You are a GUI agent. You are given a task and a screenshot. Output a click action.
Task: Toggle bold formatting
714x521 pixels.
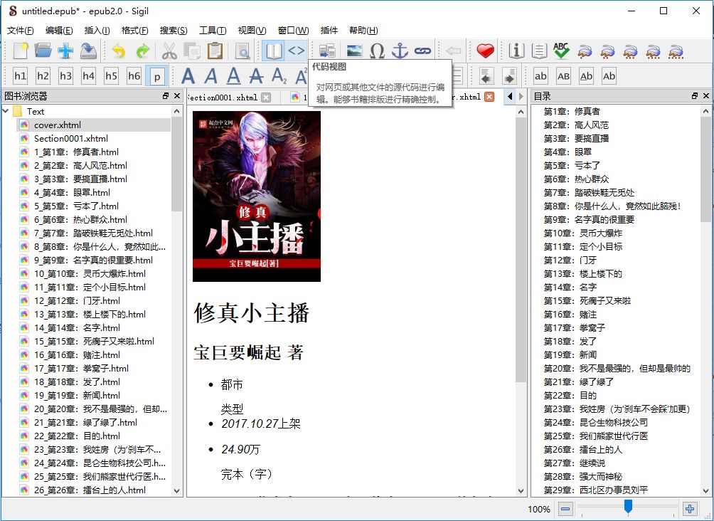[188, 76]
